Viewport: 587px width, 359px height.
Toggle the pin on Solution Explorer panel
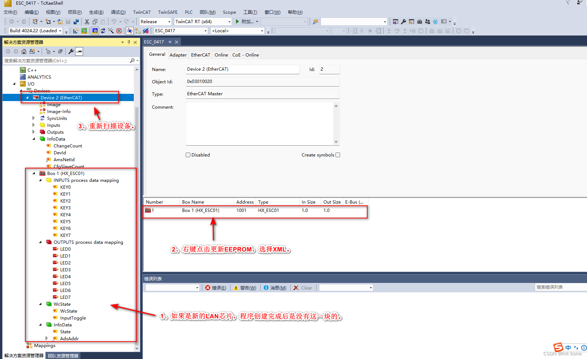pyautogui.click(x=128, y=42)
